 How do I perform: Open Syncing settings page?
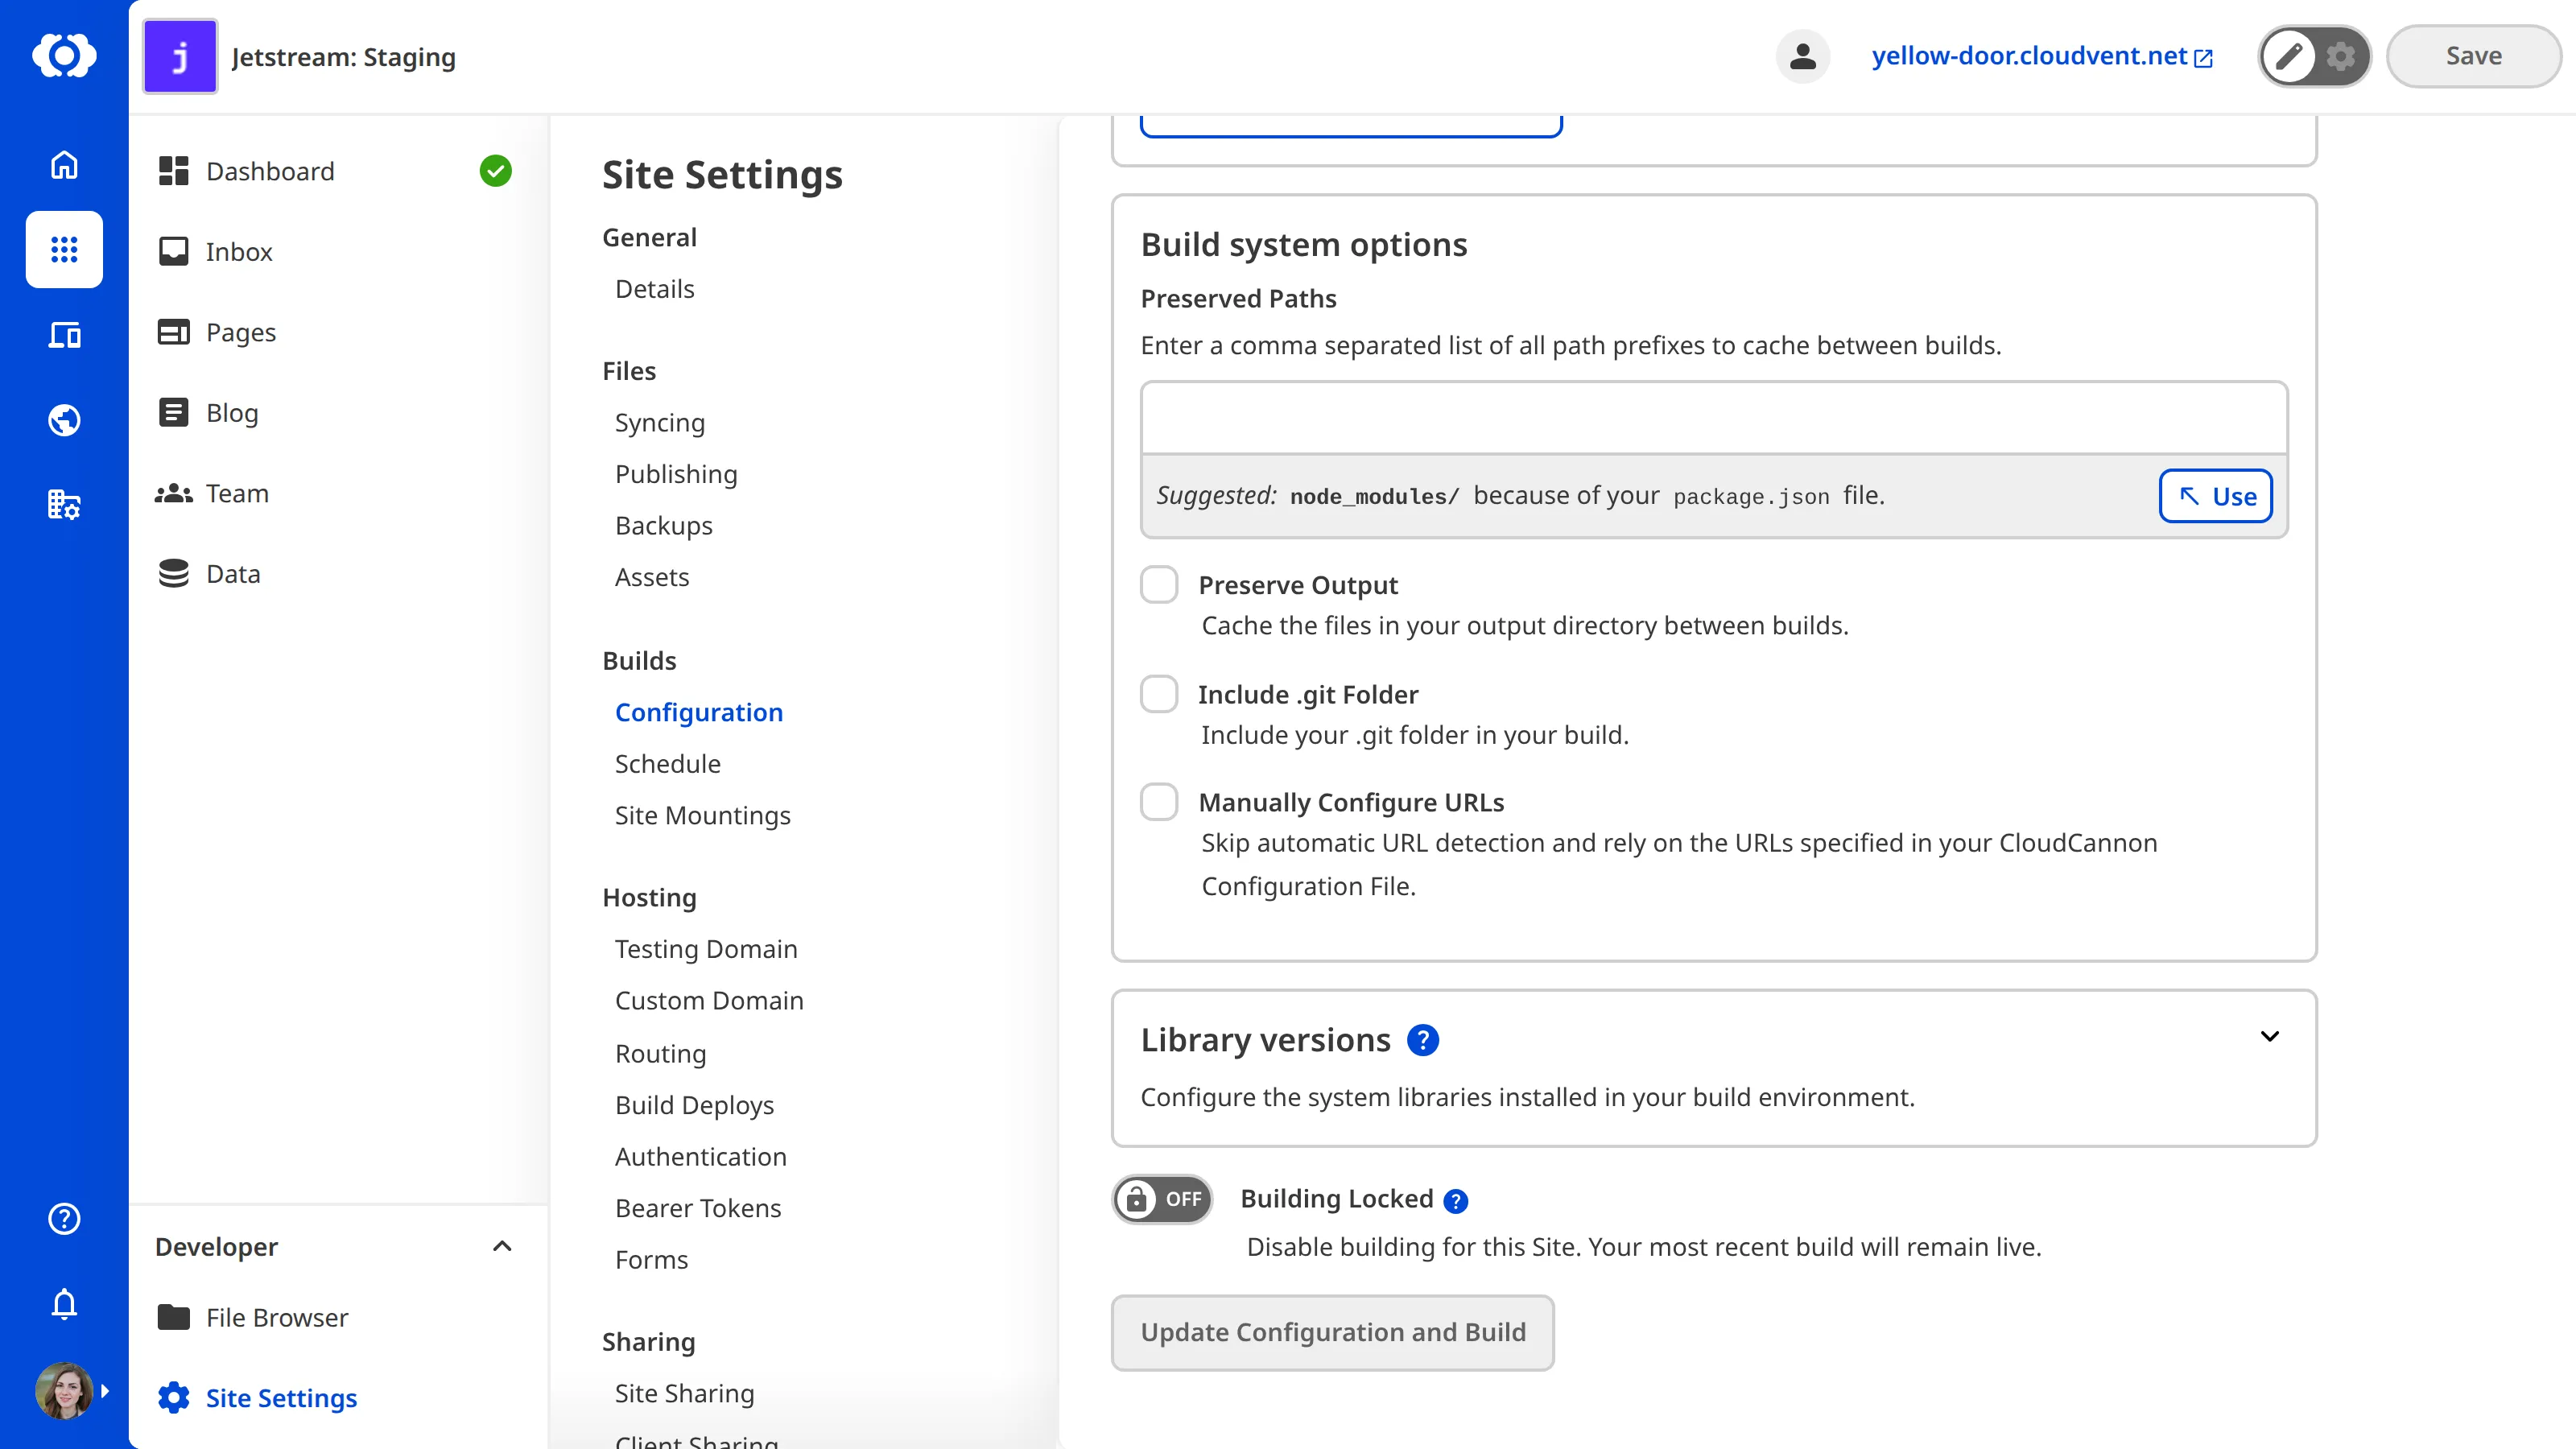click(660, 423)
